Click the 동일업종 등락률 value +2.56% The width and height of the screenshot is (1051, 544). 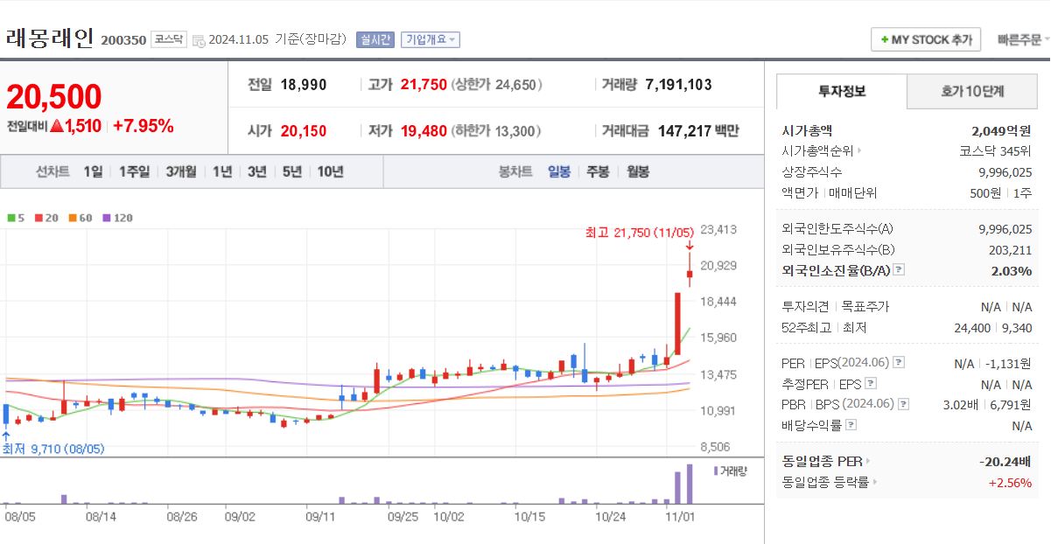[x=1010, y=482]
